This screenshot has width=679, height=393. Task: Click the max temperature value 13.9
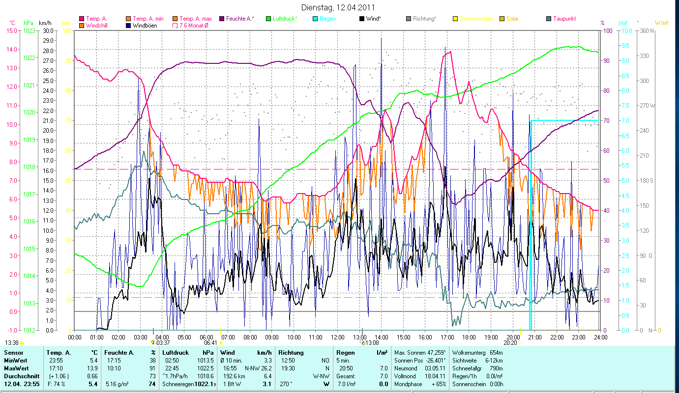coord(93,368)
